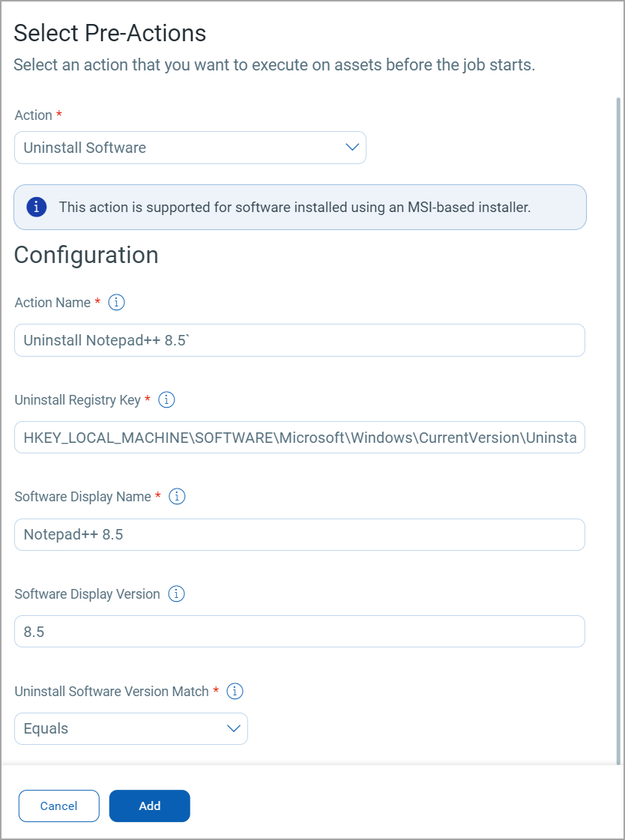Click info icon next to Action Name
The width and height of the screenshot is (625, 840).
[x=116, y=303]
